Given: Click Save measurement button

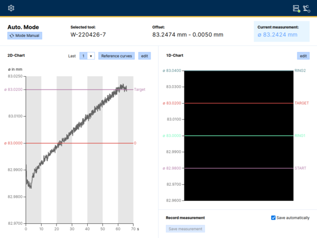Looking at the screenshot, I should coord(185,229).
